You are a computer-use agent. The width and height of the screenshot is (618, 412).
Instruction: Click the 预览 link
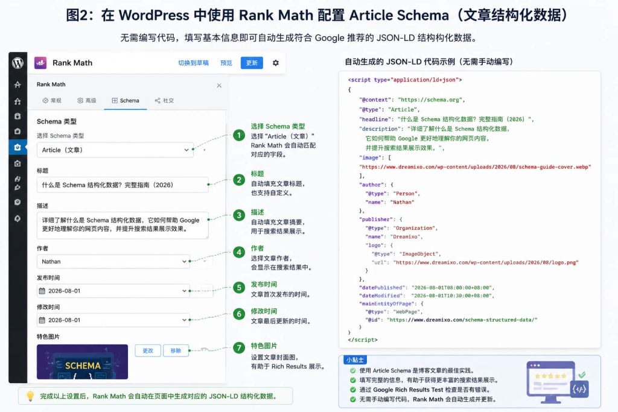coord(226,63)
